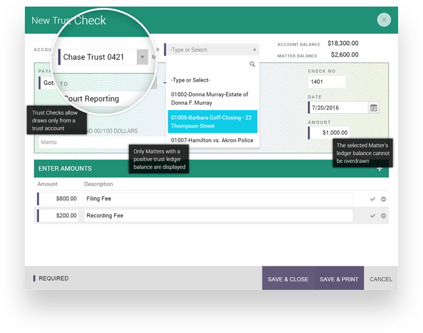Click the $800.00 amount field
Screen dimensions: 423x333
click(x=58, y=199)
